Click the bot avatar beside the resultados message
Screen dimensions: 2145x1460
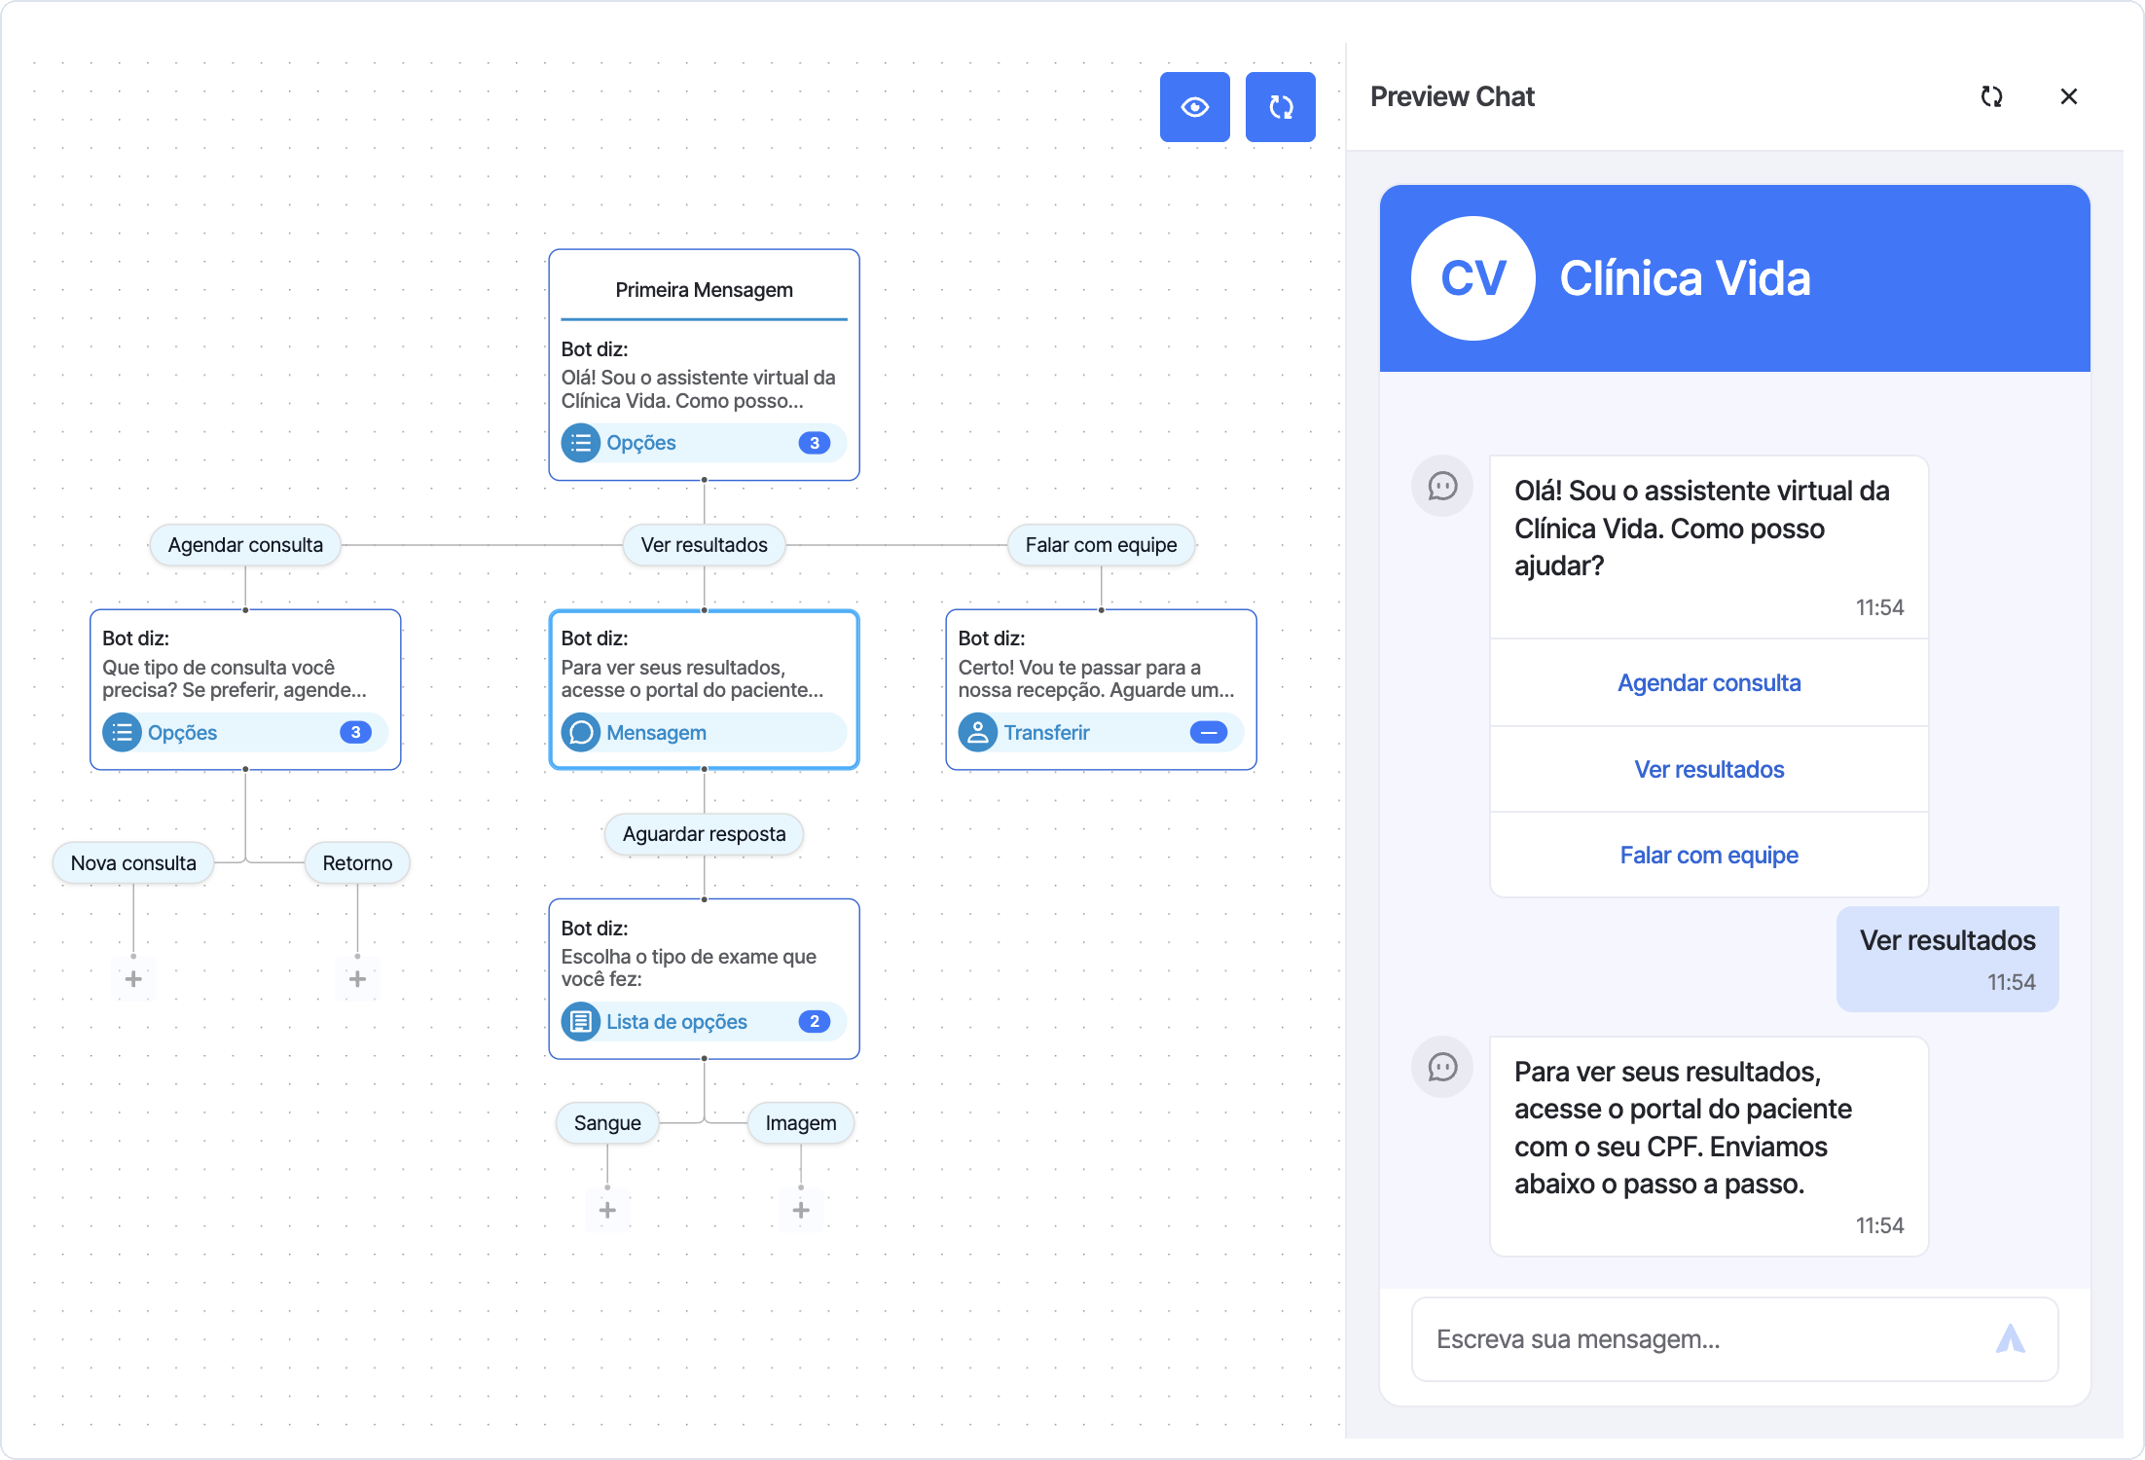pyautogui.click(x=1442, y=1067)
